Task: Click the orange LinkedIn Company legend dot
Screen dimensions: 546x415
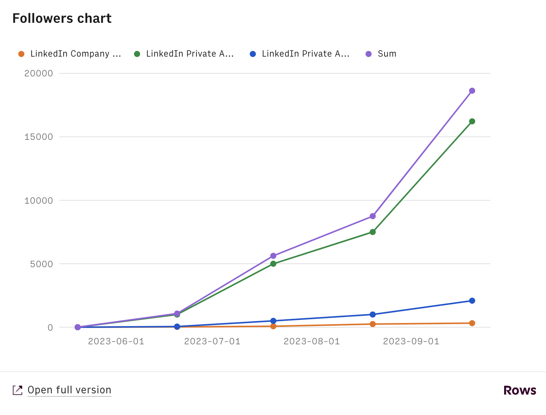Action: pos(21,54)
